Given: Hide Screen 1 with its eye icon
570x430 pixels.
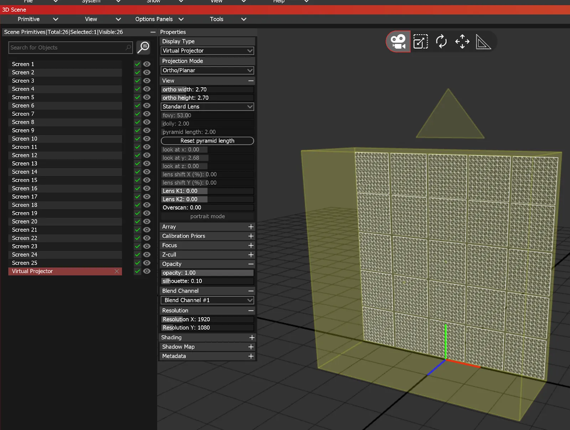Looking at the screenshot, I should tap(147, 64).
